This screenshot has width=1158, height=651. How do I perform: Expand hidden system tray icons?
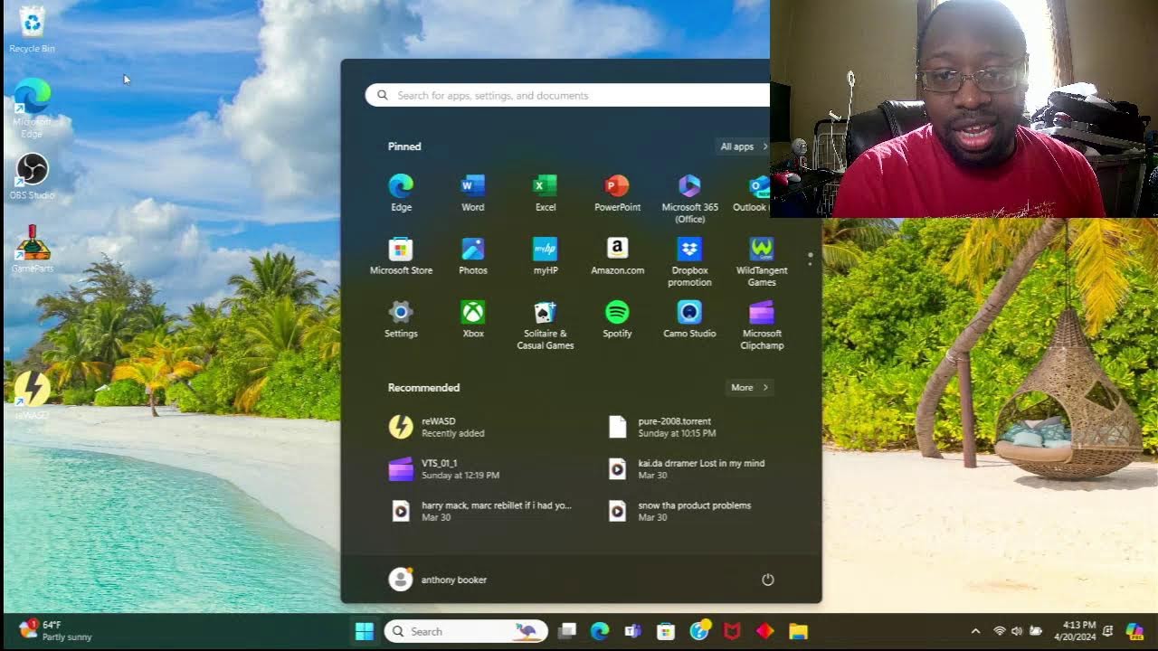point(975,631)
